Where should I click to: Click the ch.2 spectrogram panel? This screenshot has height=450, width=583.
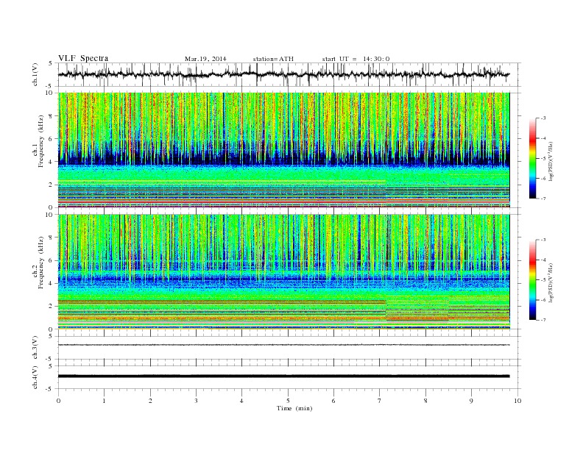tap(283, 272)
